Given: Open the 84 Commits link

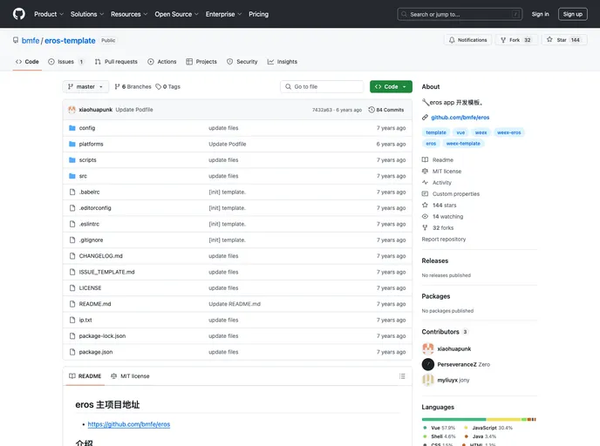Looking at the screenshot, I should tap(386, 110).
